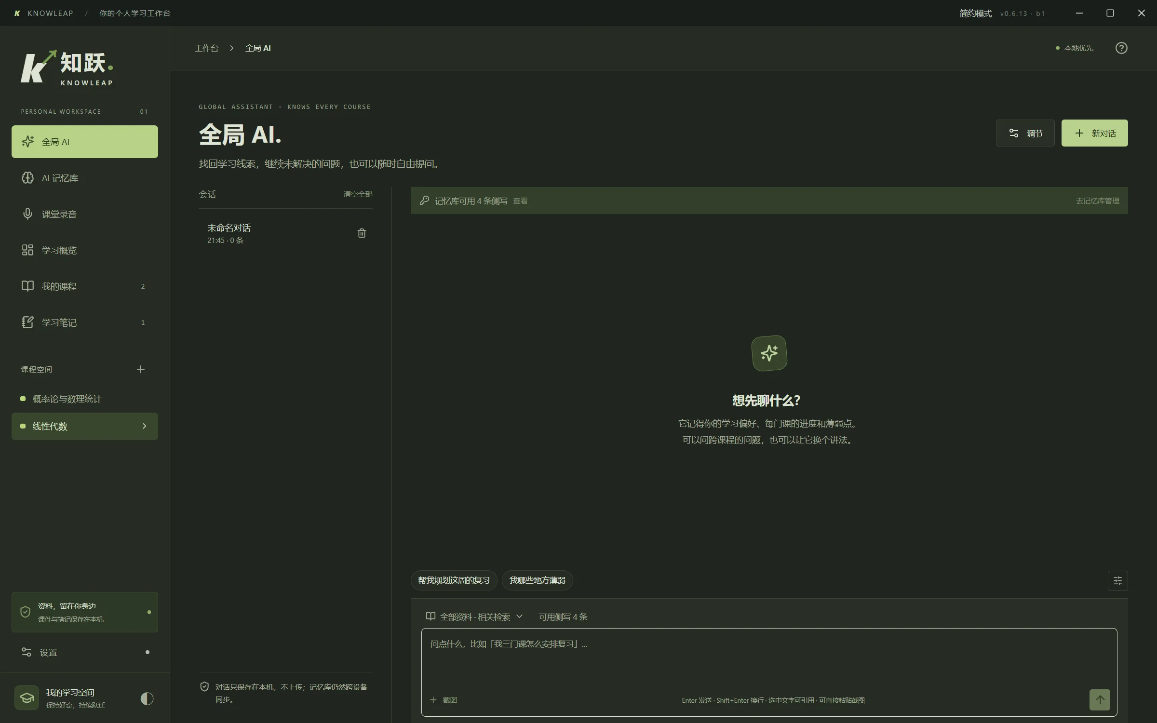Click the KnowLeap 知跃 logo in the sidebar

tap(67, 68)
